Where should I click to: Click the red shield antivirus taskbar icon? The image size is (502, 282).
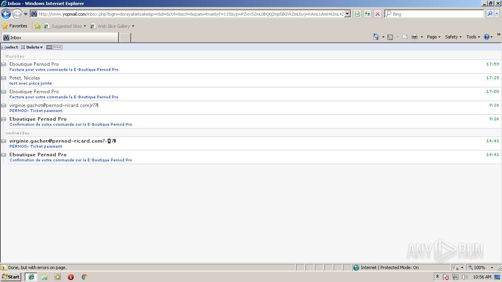point(71,277)
